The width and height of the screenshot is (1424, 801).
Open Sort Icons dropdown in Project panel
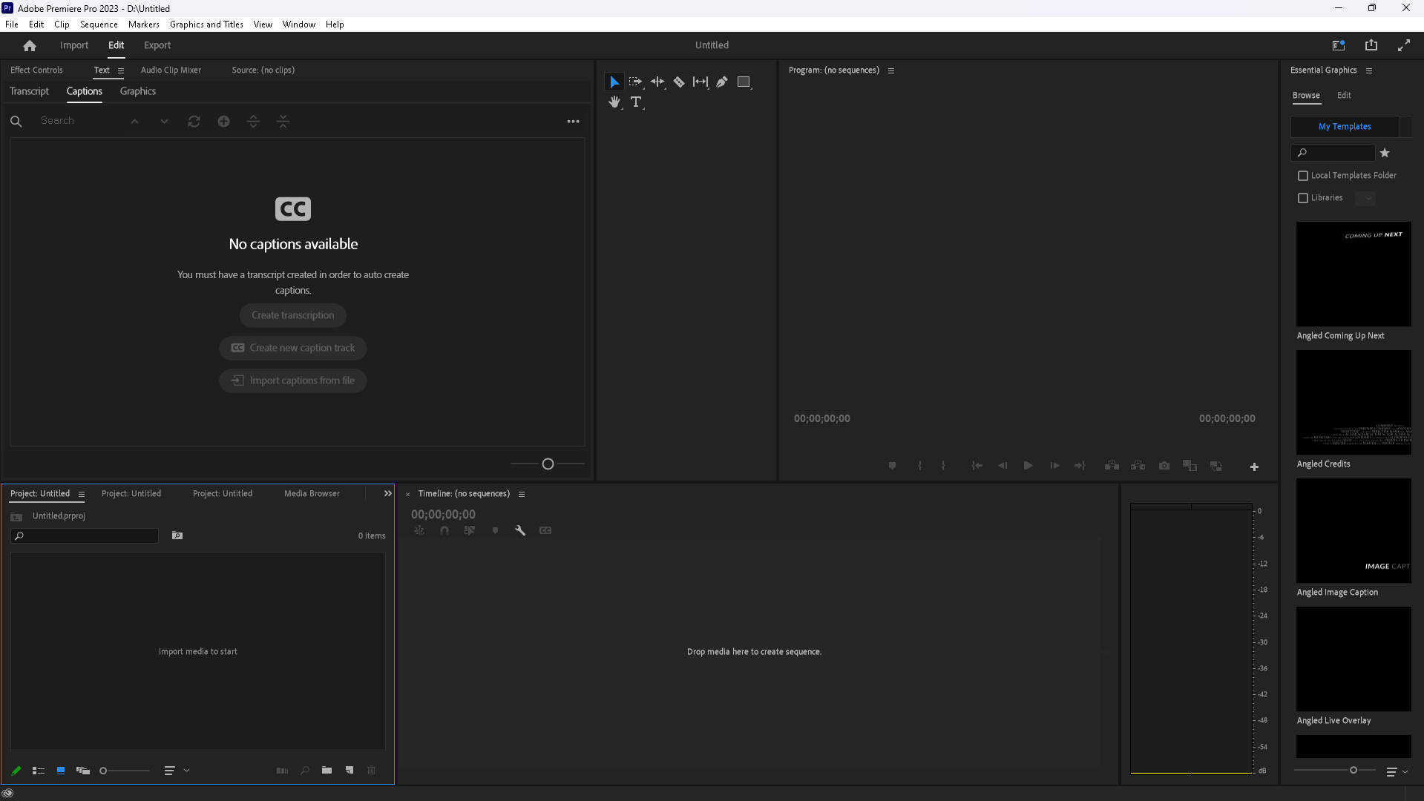tap(177, 771)
